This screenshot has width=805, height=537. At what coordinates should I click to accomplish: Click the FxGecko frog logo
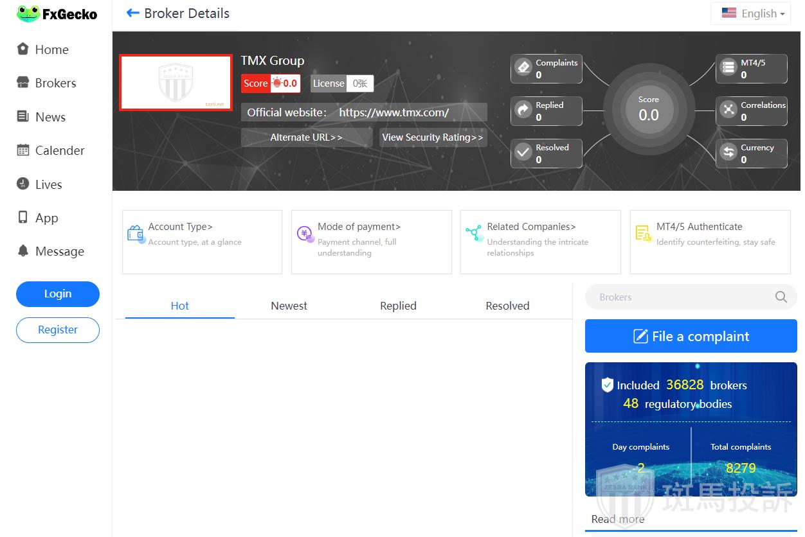(28, 13)
